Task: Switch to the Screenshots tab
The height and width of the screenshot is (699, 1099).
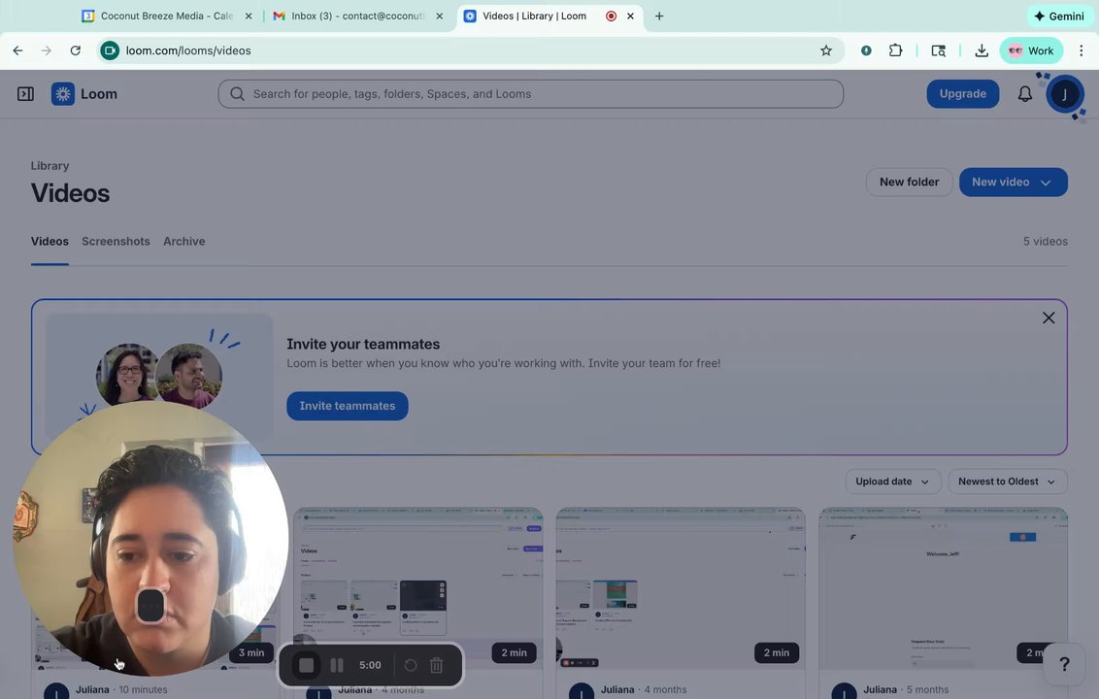Action: pos(116,241)
